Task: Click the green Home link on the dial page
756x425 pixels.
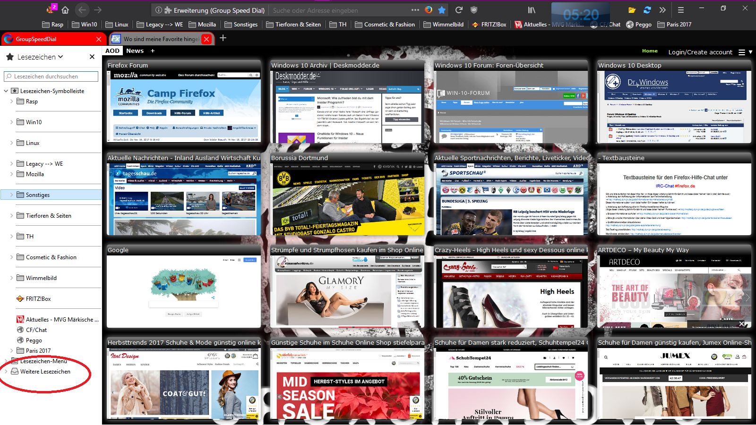Action: coord(650,51)
